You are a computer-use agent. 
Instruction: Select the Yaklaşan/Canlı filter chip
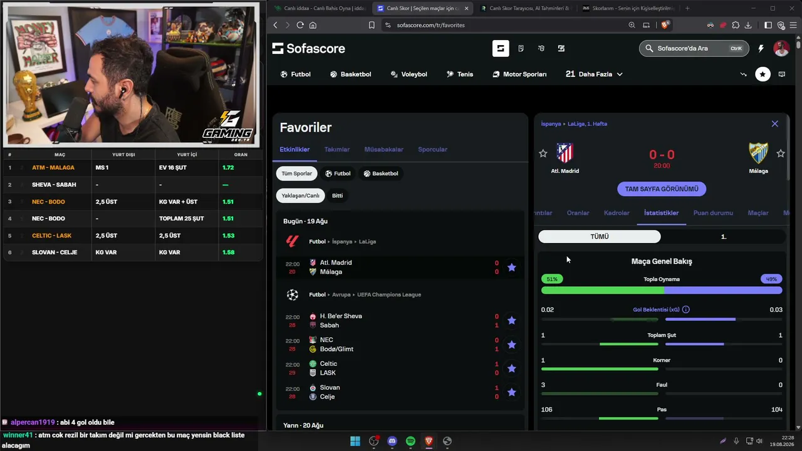[301, 195]
